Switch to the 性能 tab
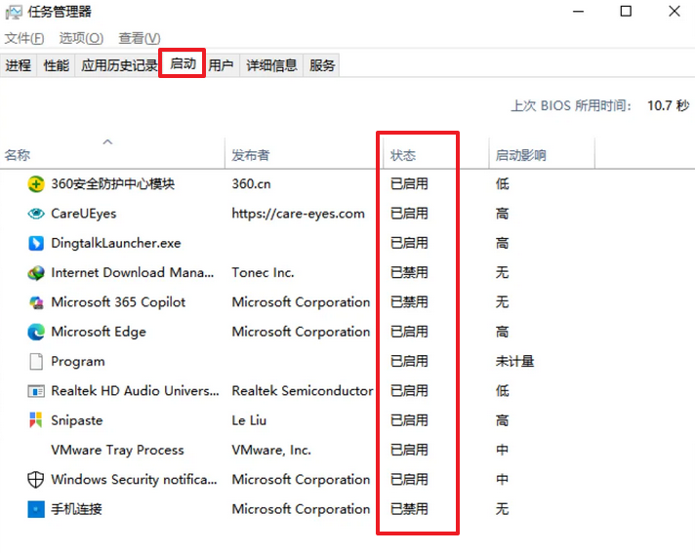This screenshot has width=695, height=553. (x=57, y=65)
